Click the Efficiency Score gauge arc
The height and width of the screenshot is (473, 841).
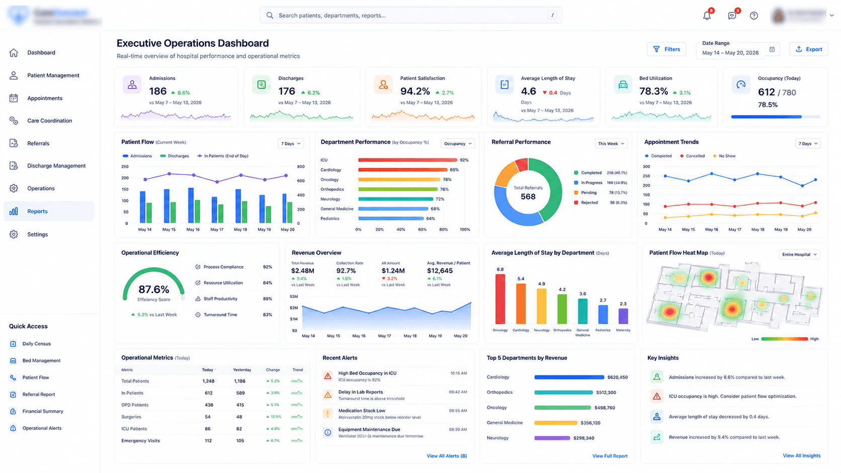click(153, 284)
